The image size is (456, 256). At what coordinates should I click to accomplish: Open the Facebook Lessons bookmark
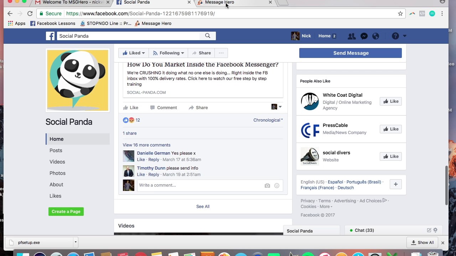53,23
